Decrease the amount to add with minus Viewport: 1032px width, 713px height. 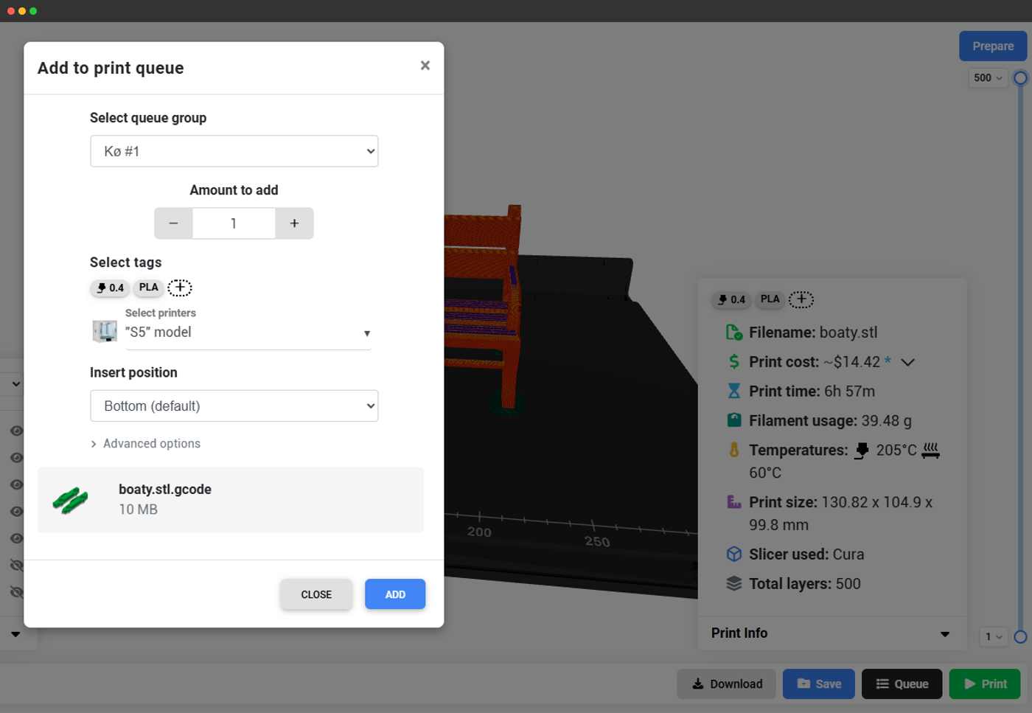(x=173, y=223)
